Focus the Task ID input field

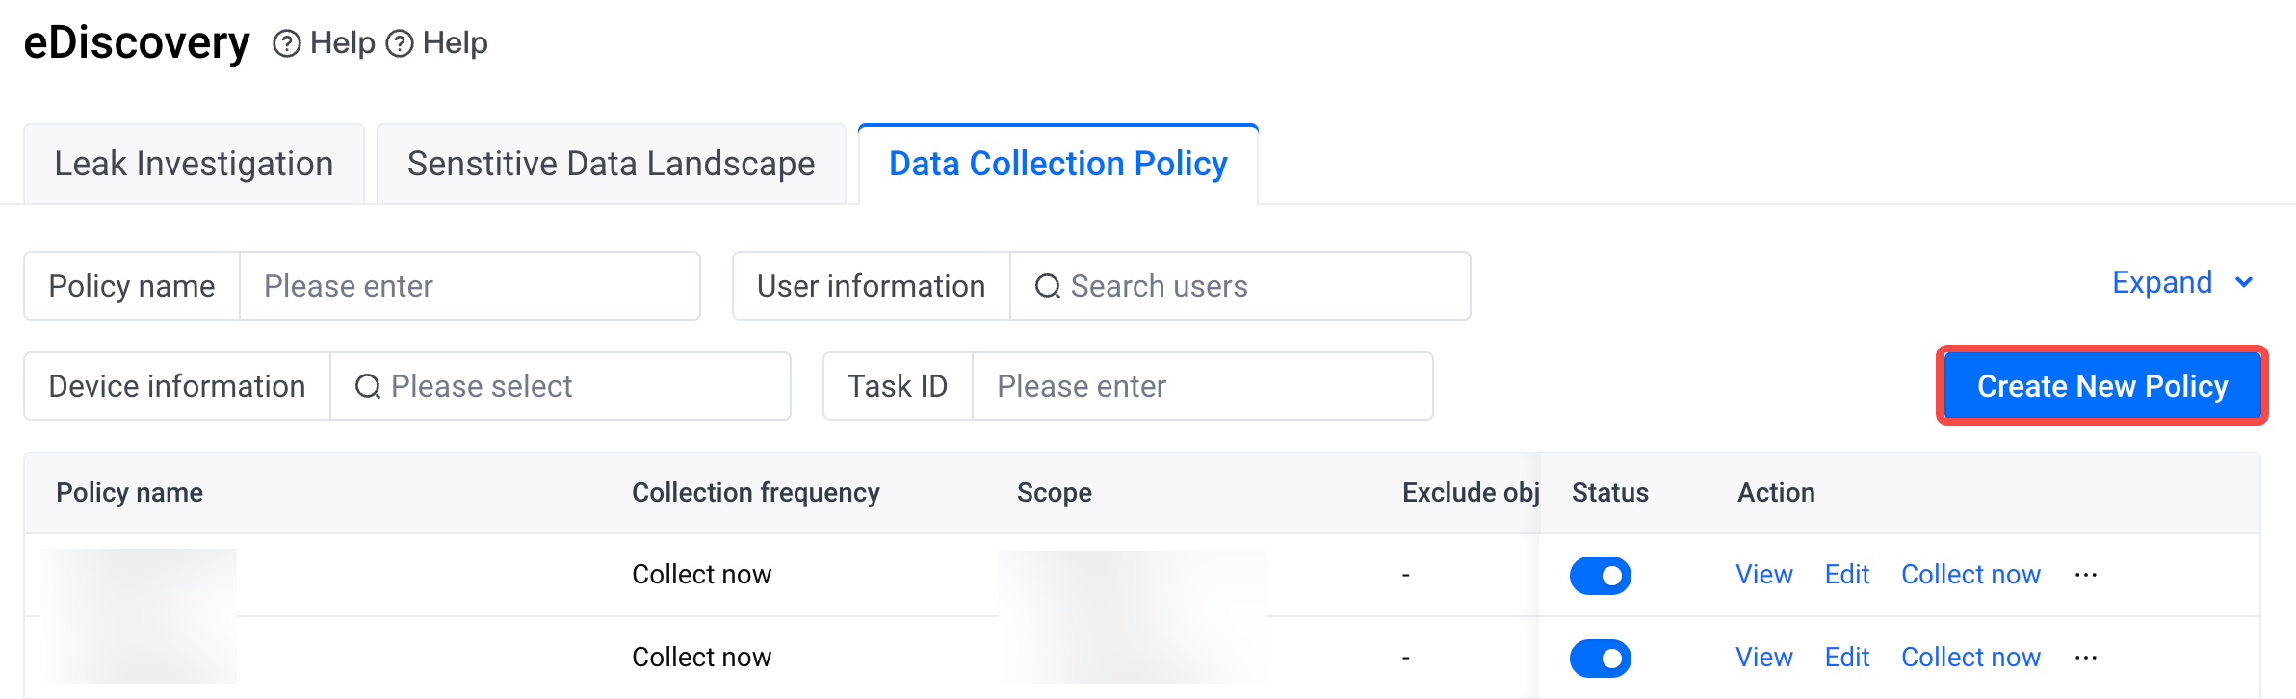pos(1203,386)
